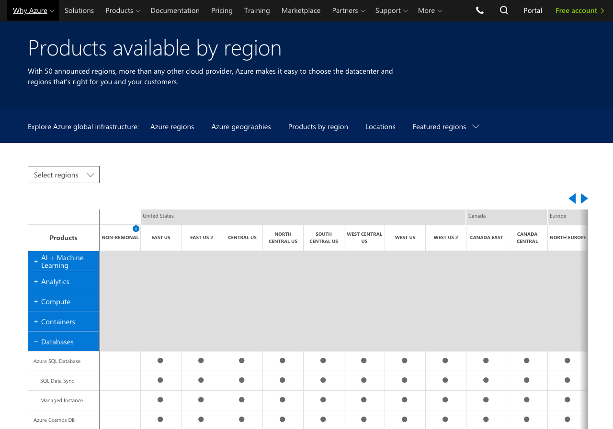The image size is (613, 429).
Task: Click the non-regional info icon
Action: pyautogui.click(x=136, y=229)
